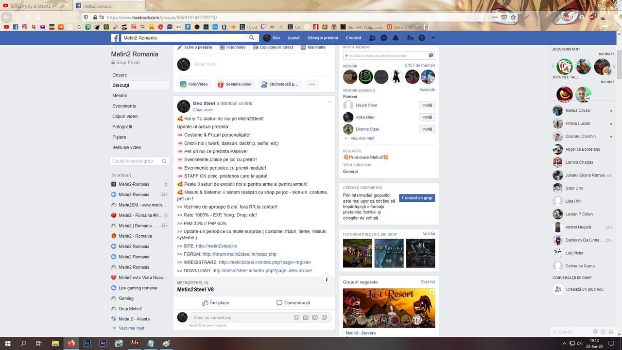Invite Dianne Steel to the group

click(x=427, y=129)
